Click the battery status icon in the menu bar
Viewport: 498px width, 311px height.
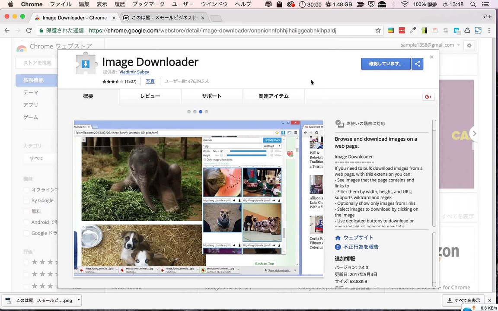pyautogui.click(x=432, y=4)
